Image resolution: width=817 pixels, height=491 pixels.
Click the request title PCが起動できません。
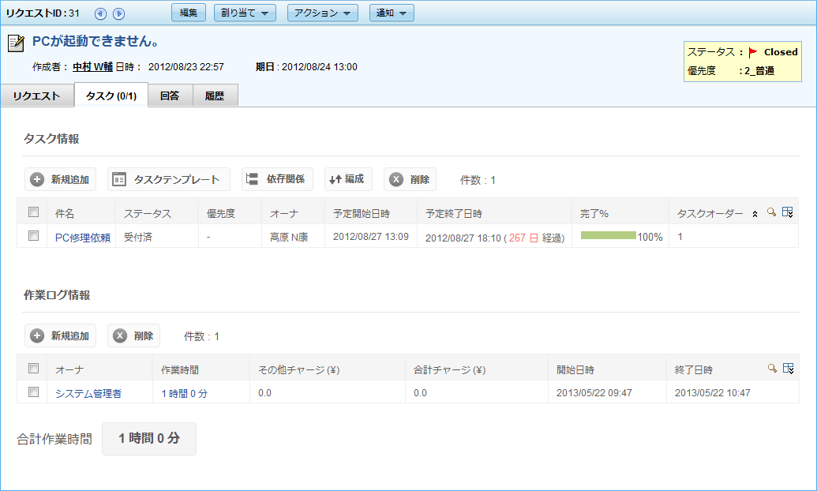[x=96, y=41]
